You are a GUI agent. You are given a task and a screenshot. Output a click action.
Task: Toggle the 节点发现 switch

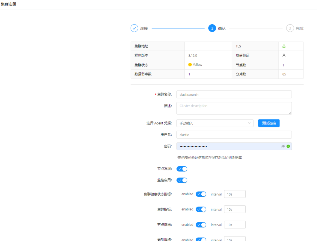tap(182, 169)
